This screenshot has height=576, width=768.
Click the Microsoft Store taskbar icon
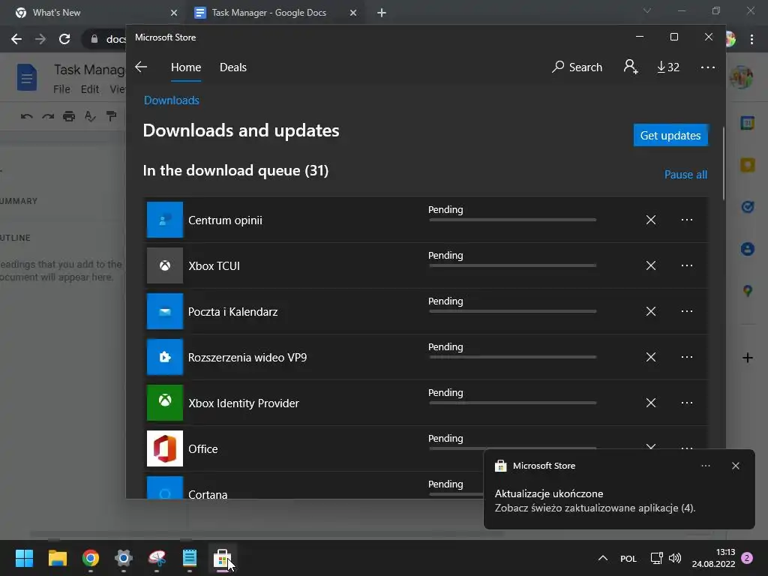point(222,558)
